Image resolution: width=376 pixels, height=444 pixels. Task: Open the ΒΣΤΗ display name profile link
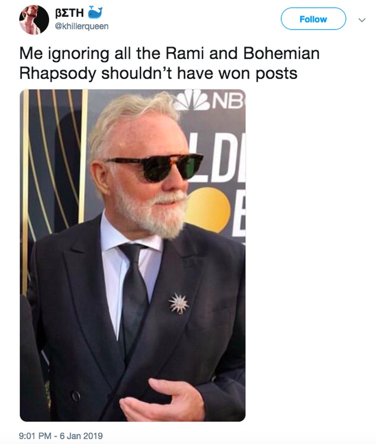69,13
